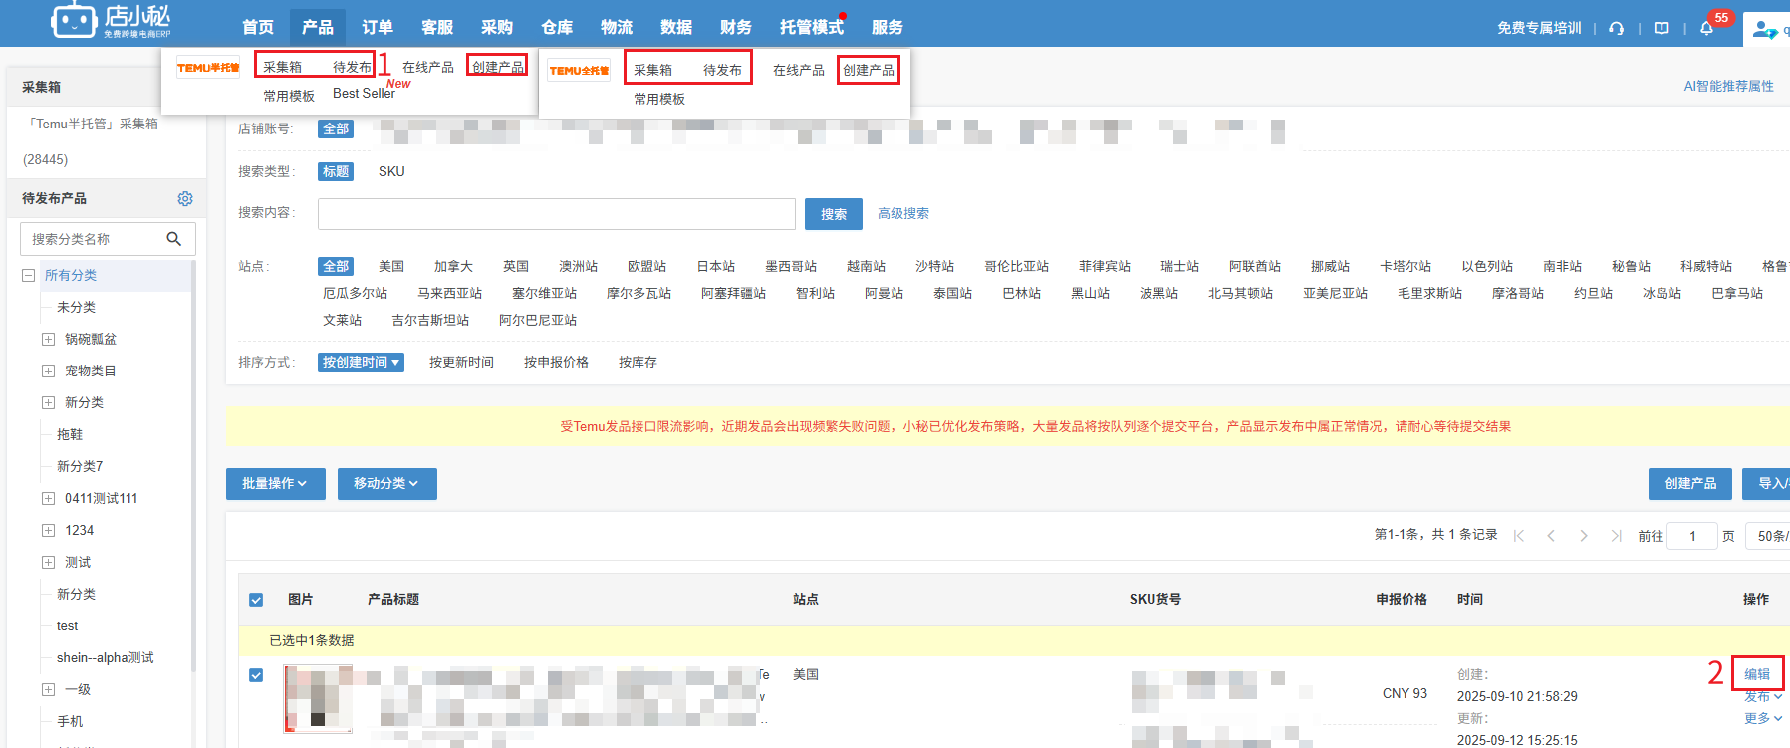This screenshot has width=1790, height=748.
Task: Click the TEMU全托管 logo in menu
Action: click(579, 70)
